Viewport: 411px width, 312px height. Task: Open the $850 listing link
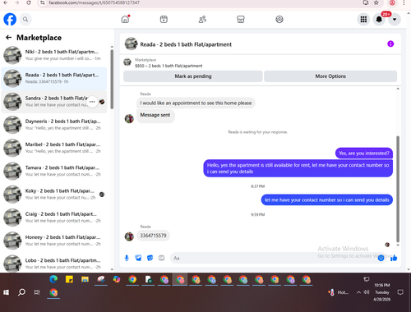pos(169,66)
